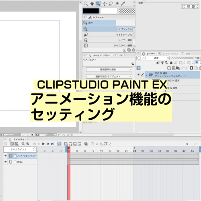This screenshot has width=201, height=201.
Task: Select the オブジェクト sub tool
Action: (108, 29)
